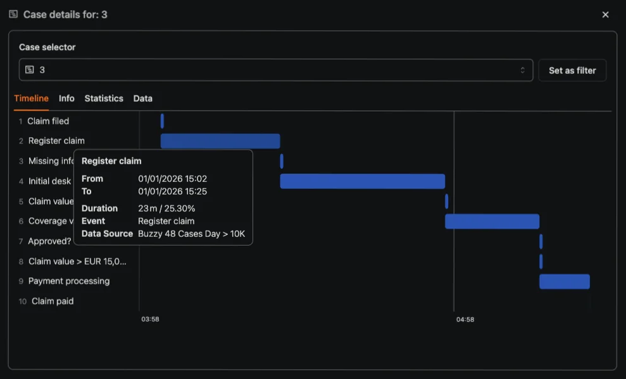This screenshot has height=379, width=626.
Task: Click the Coverage timeline bar in row 6
Action: (x=492, y=222)
